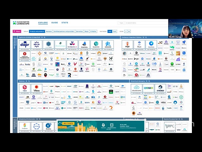The width and height of the screenshot is (202, 152).
Task: Click the Database section magnifier icon
Action: tap(29, 81)
